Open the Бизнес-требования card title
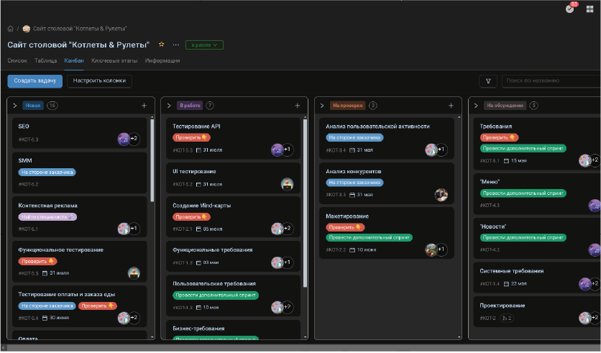 coord(198,329)
